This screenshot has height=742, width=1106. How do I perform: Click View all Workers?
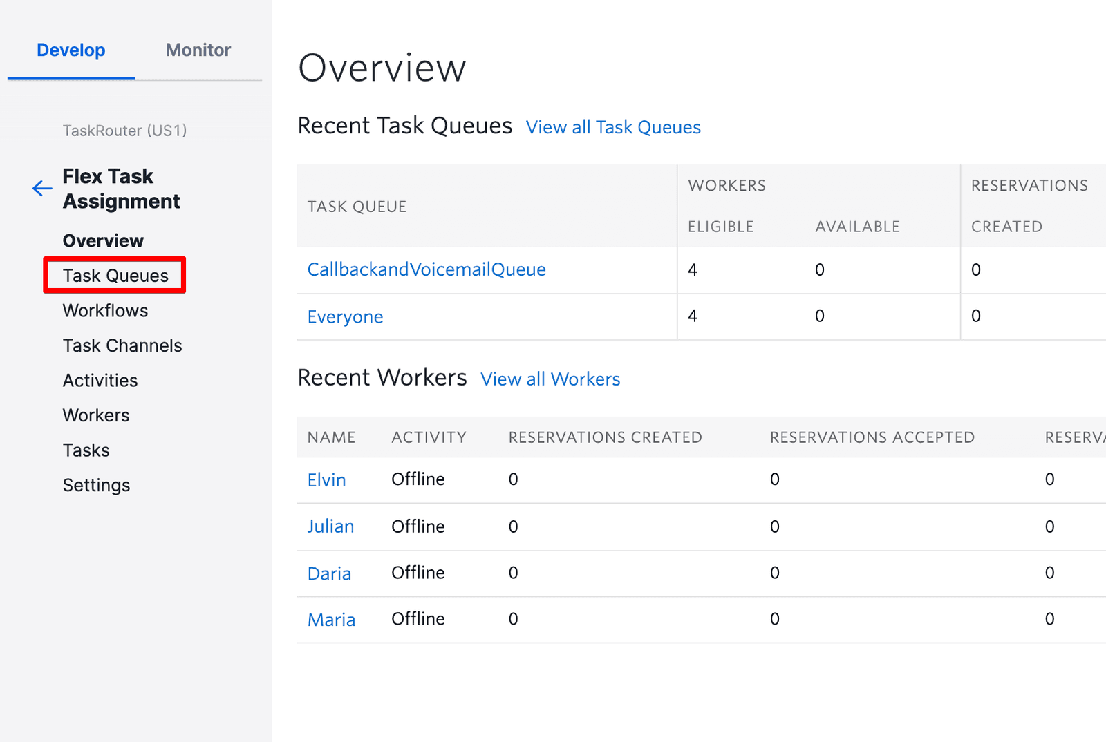tap(550, 379)
